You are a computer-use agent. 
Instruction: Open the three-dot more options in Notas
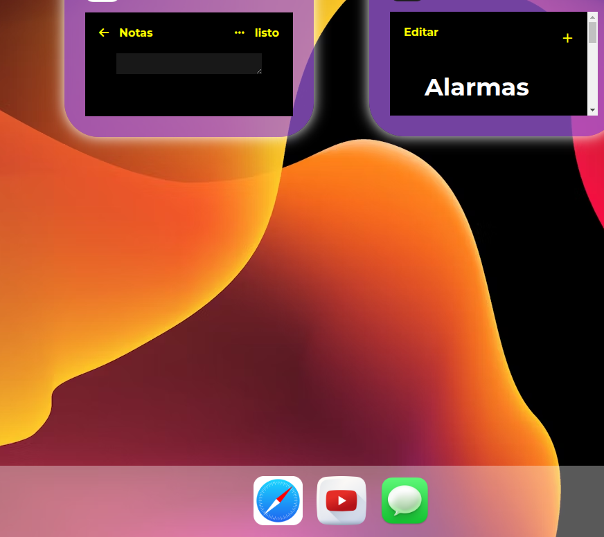(240, 33)
